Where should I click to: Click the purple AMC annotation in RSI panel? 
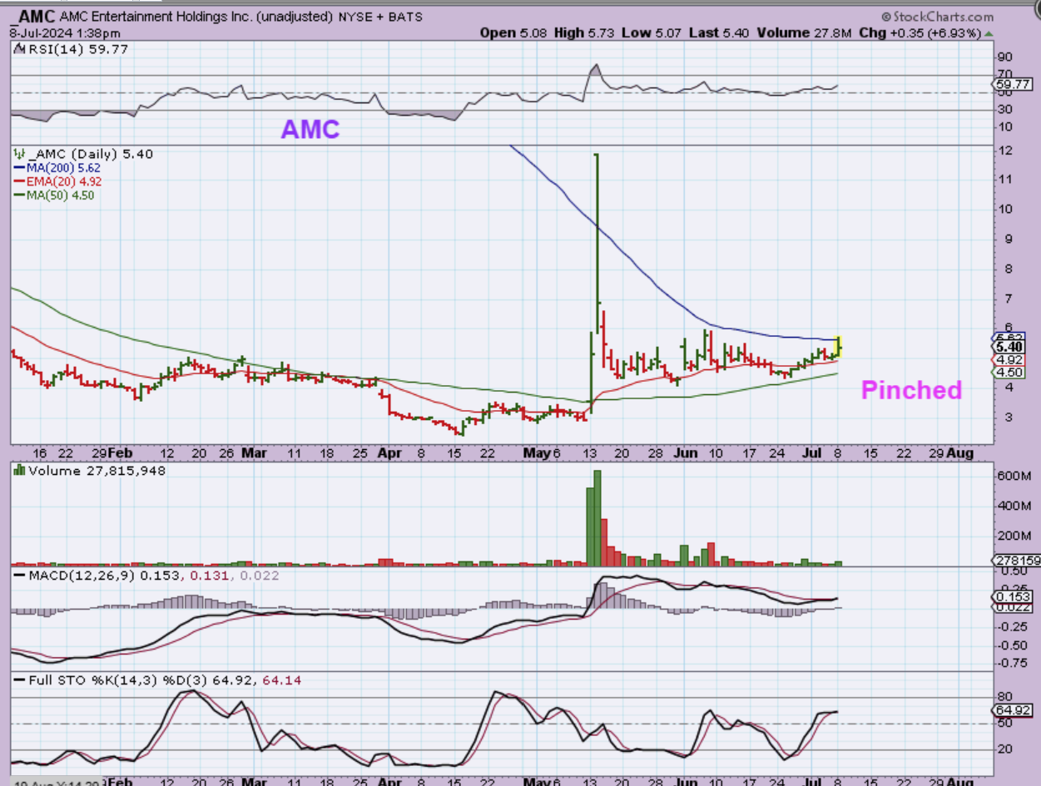click(x=310, y=129)
